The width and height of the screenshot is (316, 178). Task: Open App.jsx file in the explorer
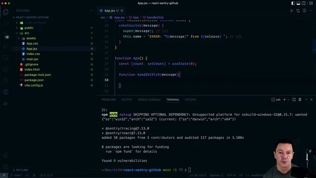[x=32, y=48]
